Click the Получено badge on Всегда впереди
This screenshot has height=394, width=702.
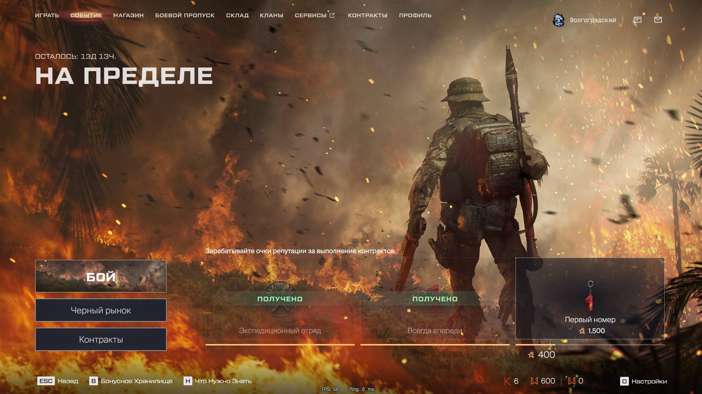(x=435, y=298)
